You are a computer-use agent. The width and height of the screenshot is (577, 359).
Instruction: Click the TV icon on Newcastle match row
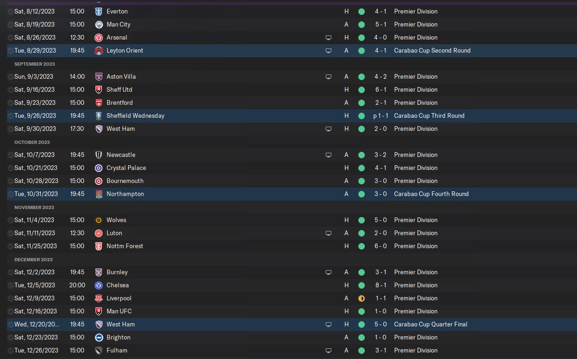click(329, 155)
